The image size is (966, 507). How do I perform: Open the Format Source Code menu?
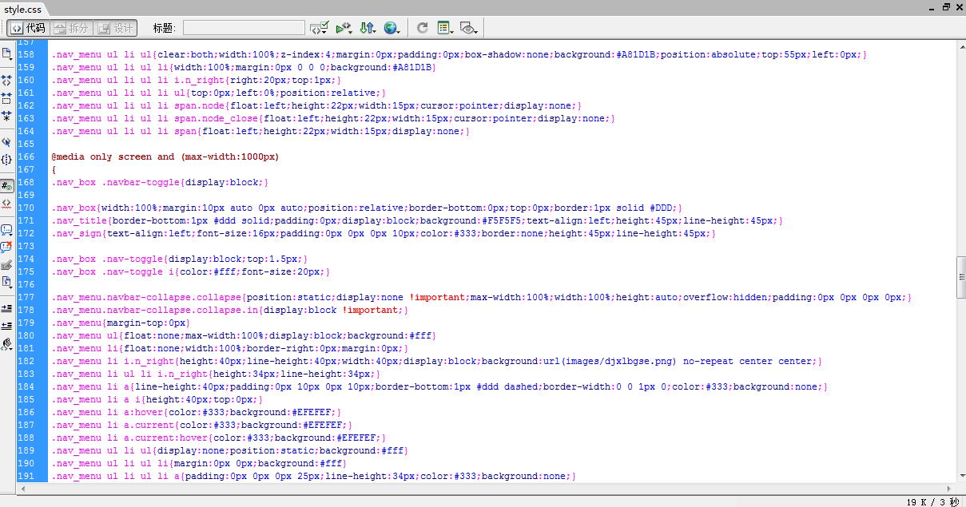pyautogui.click(x=6, y=344)
